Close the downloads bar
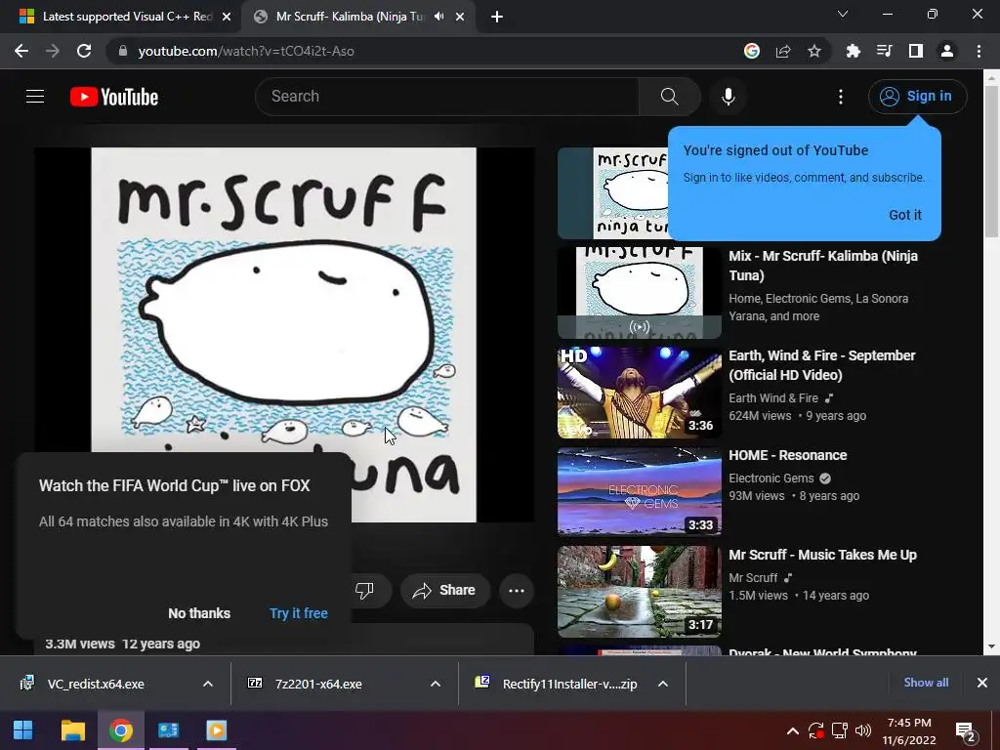 tap(982, 683)
